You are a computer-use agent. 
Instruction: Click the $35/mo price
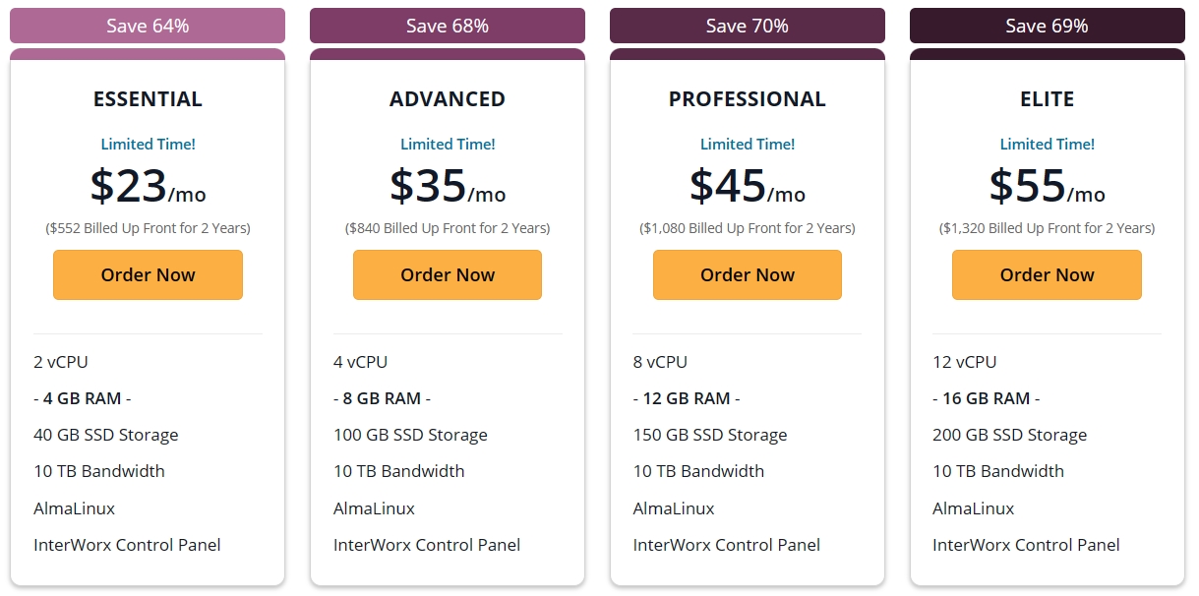(448, 186)
